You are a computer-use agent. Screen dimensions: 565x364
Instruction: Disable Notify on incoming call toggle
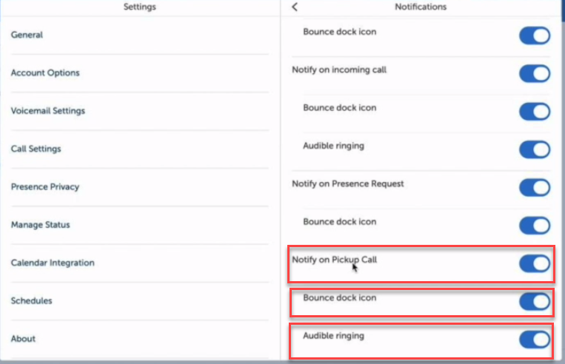[x=535, y=74]
